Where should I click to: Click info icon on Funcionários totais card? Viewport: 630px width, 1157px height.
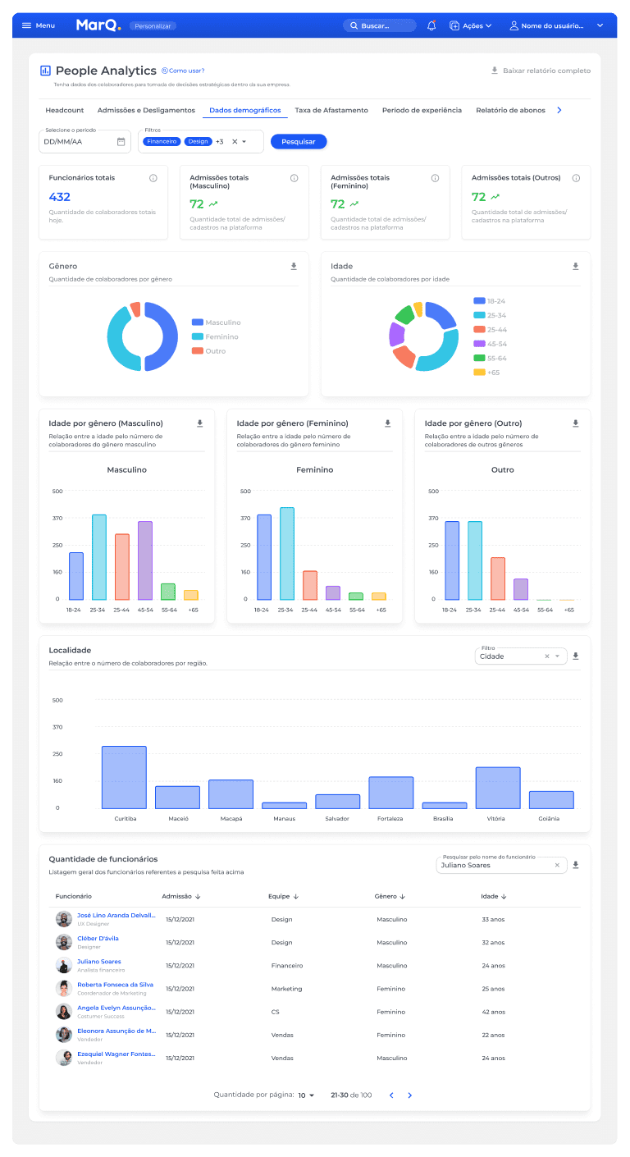[153, 178]
